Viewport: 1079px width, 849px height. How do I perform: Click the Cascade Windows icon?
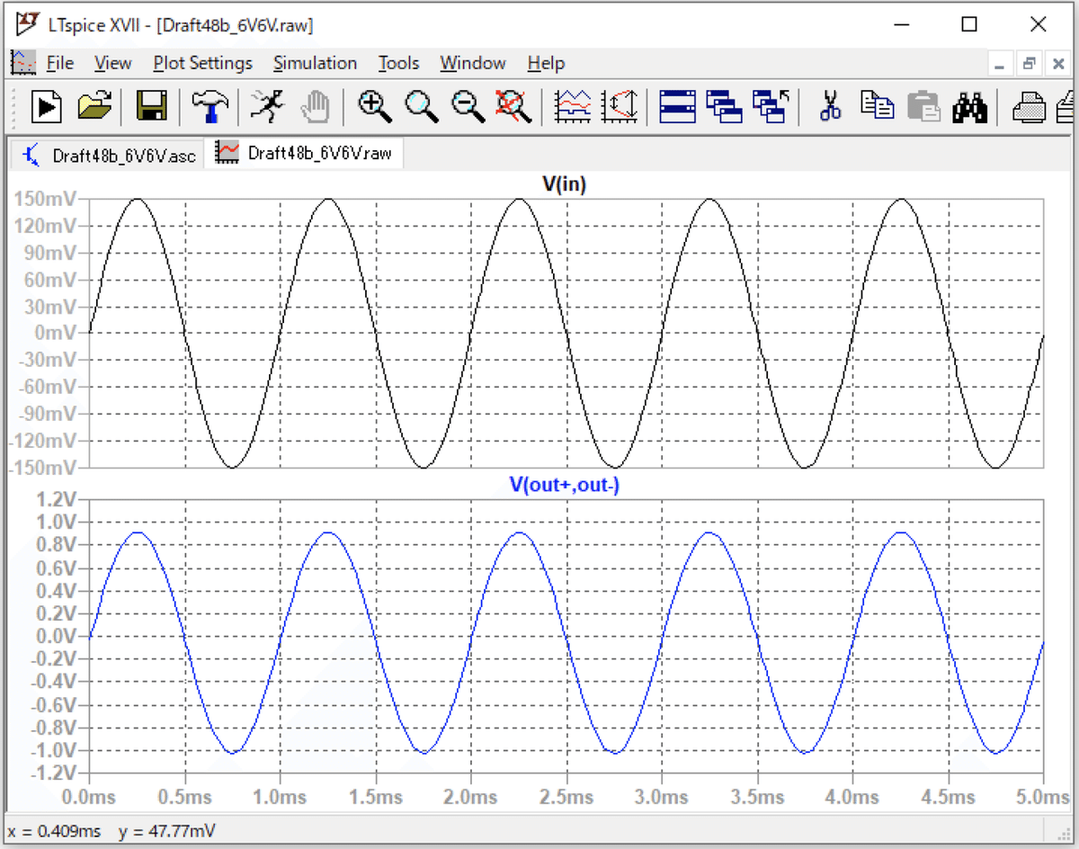[x=724, y=107]
